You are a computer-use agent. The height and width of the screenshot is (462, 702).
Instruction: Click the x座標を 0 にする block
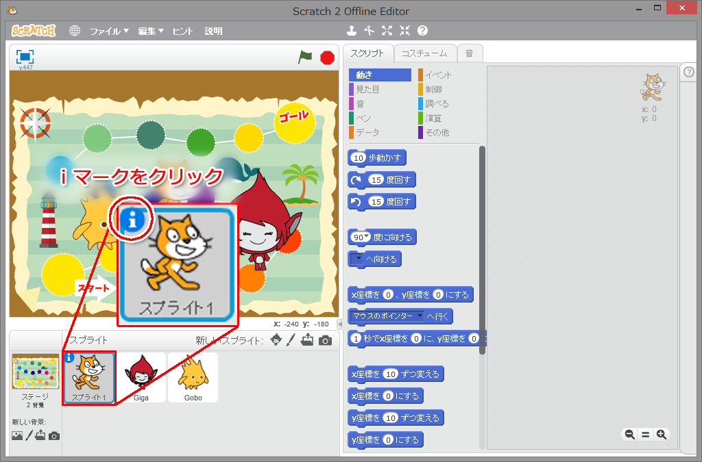tap(385, 396)
